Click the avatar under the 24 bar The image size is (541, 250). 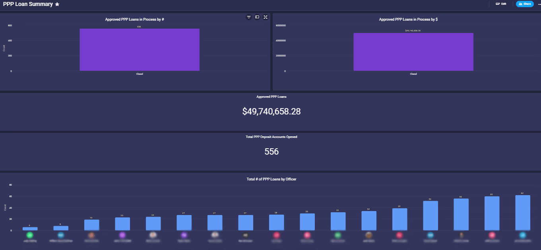[x=153, y=235]
